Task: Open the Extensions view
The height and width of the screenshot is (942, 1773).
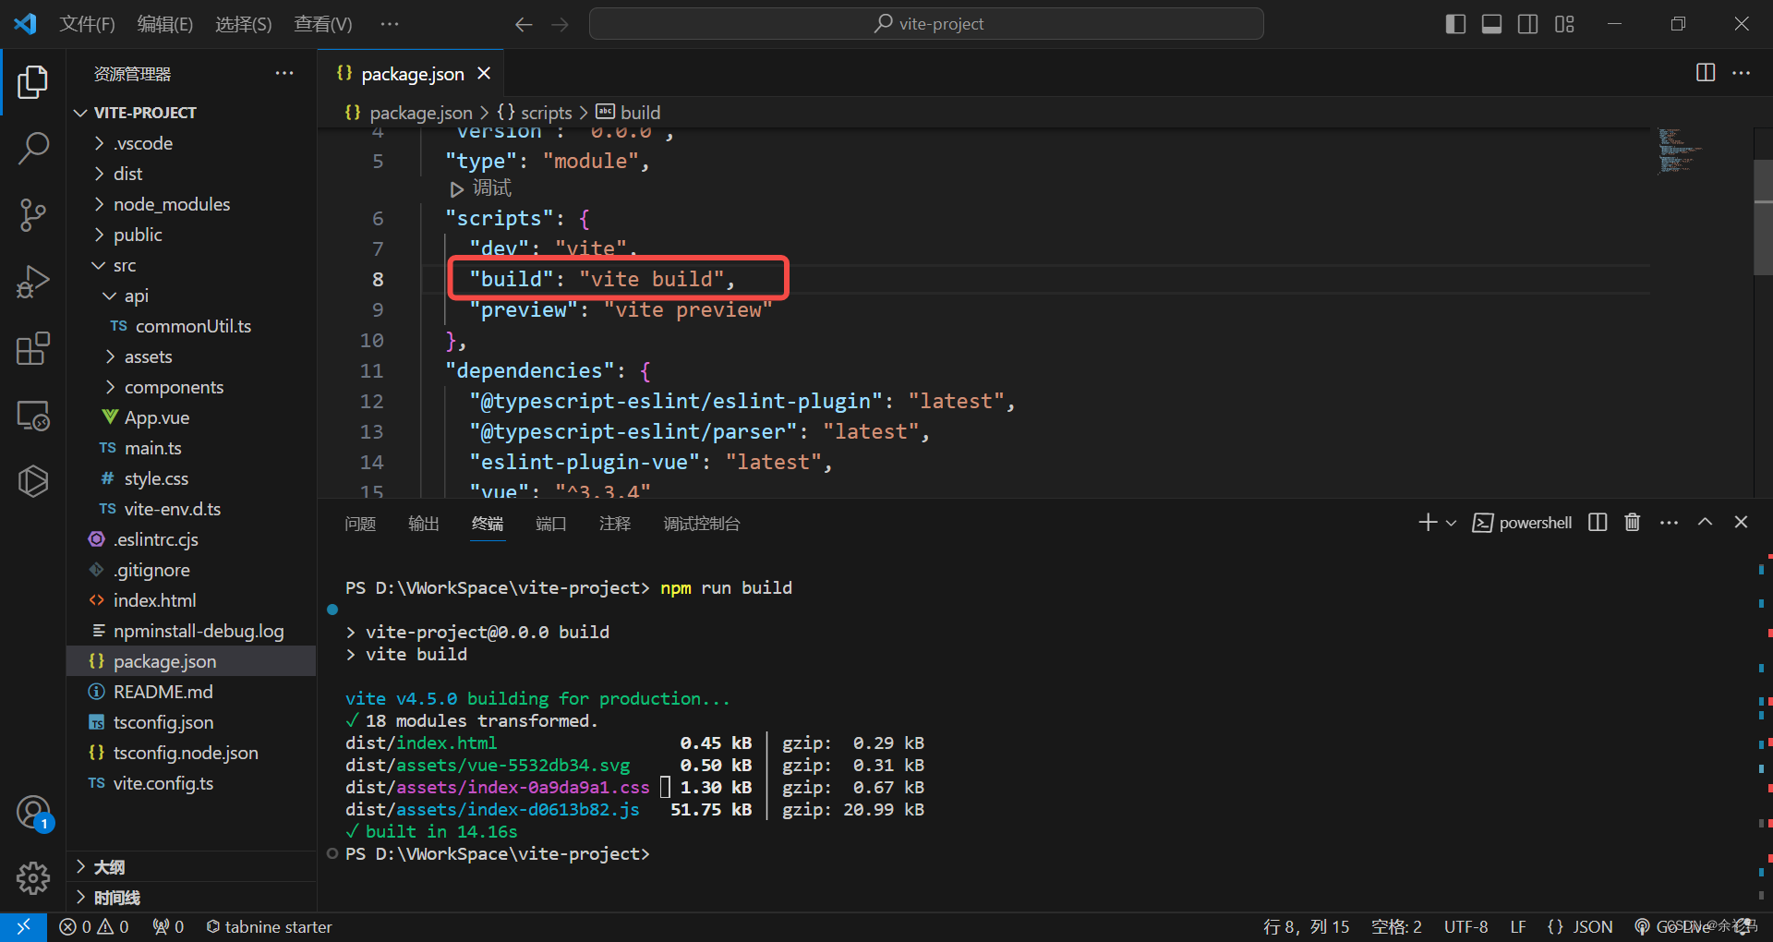Action: 33,348
